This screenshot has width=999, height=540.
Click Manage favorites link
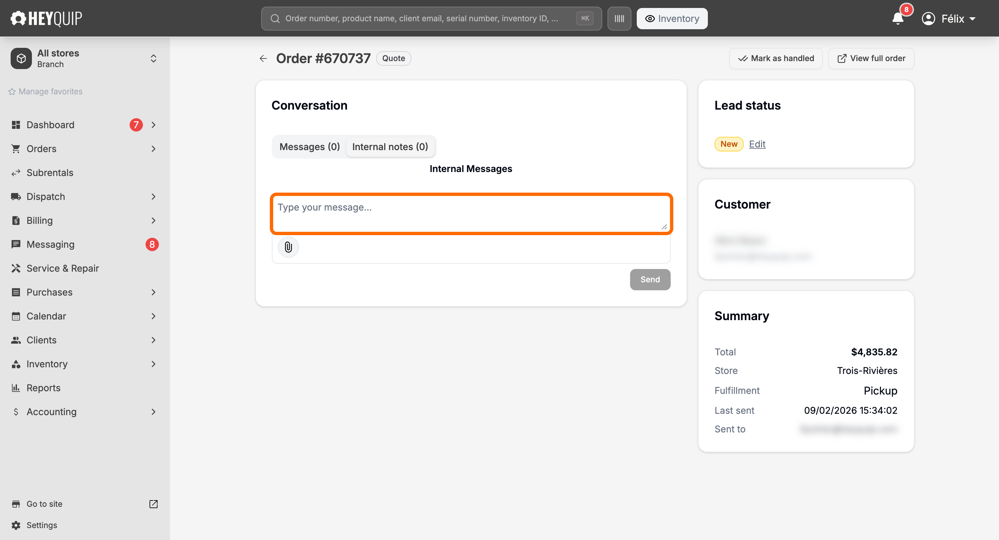(46, 91)
